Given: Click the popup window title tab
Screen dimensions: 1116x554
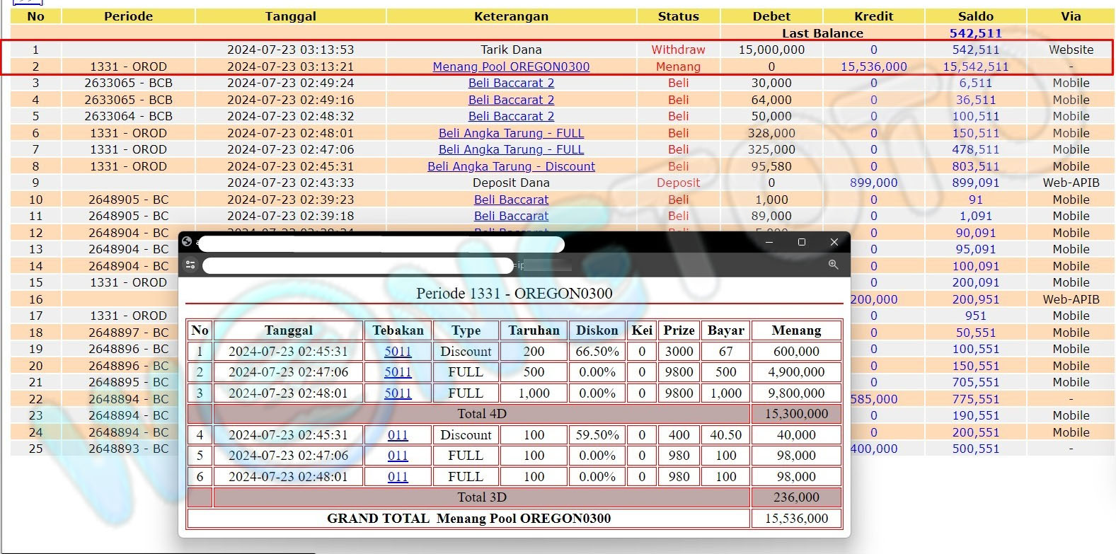Looking at the screenshot, I should [381, 244].
